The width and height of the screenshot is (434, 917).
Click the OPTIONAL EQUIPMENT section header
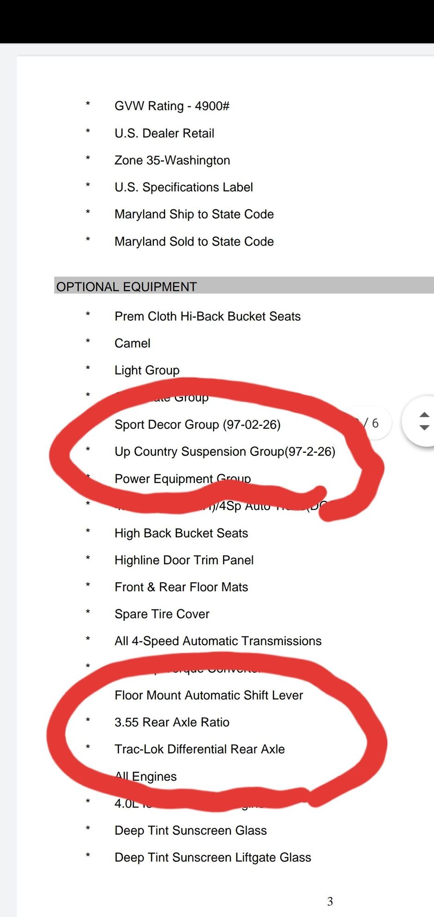point(127,287)
